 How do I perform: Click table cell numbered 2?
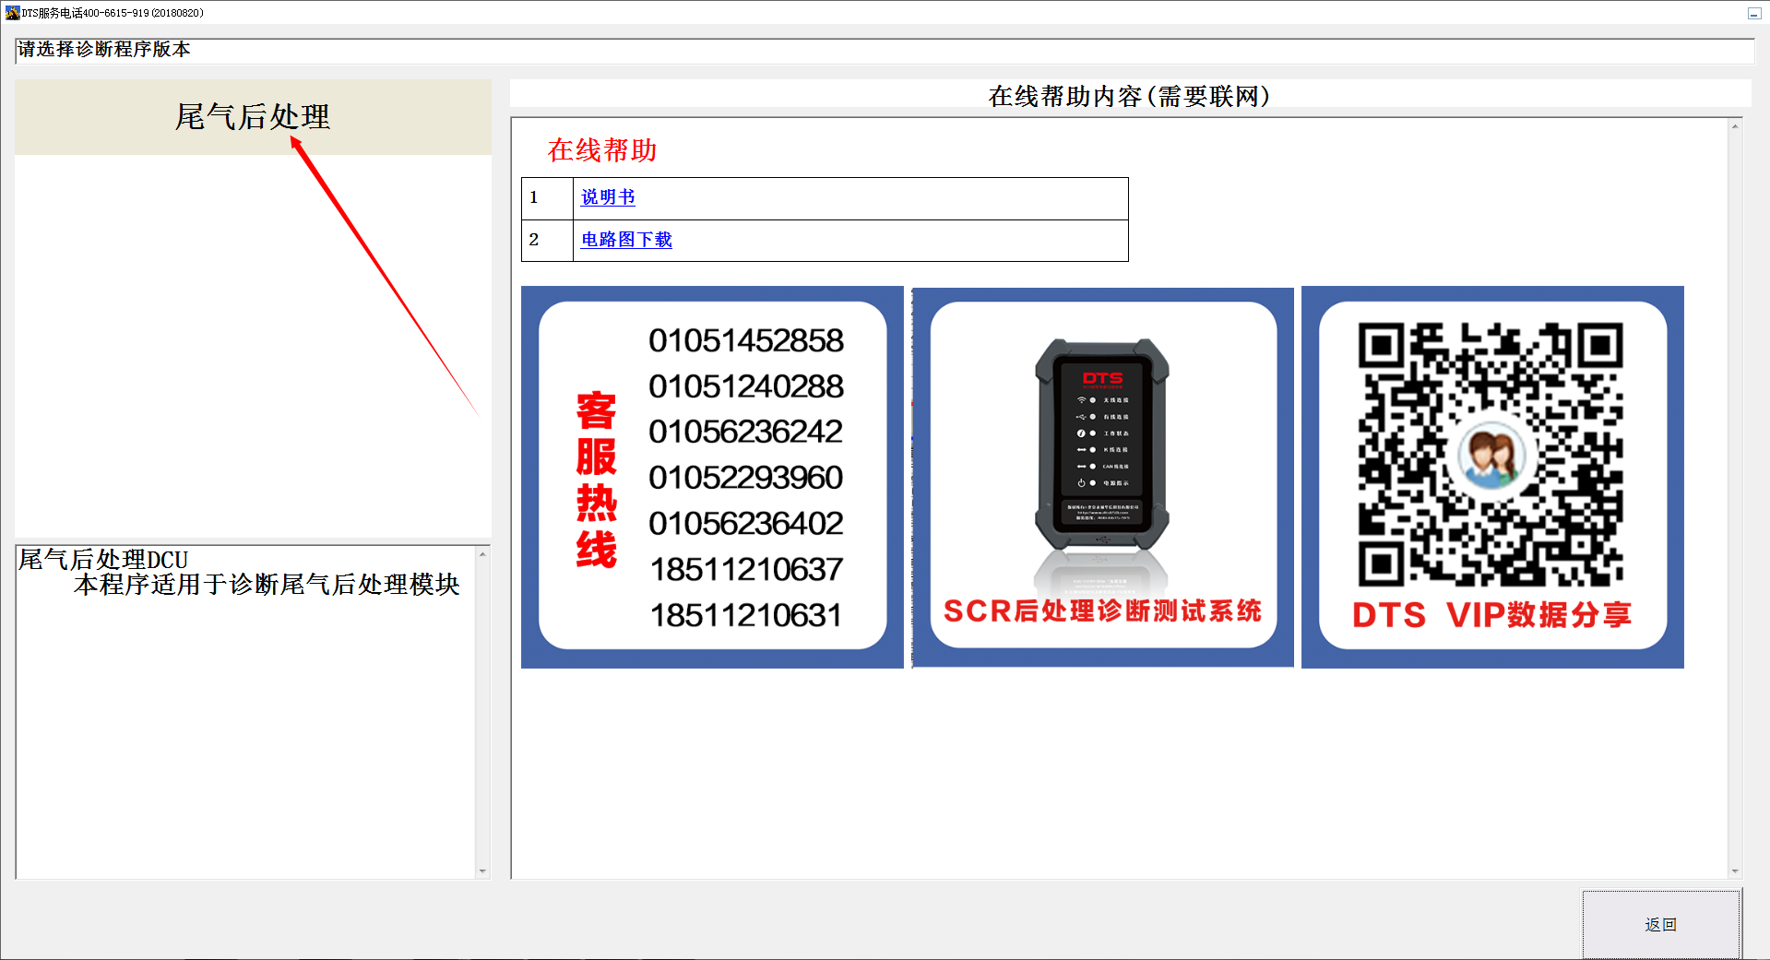(x=547, y=241)
